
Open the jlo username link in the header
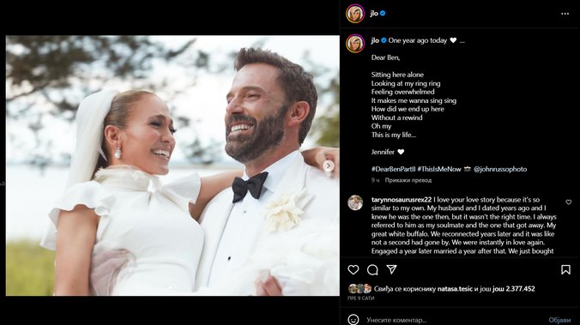[x=374, y=14]
